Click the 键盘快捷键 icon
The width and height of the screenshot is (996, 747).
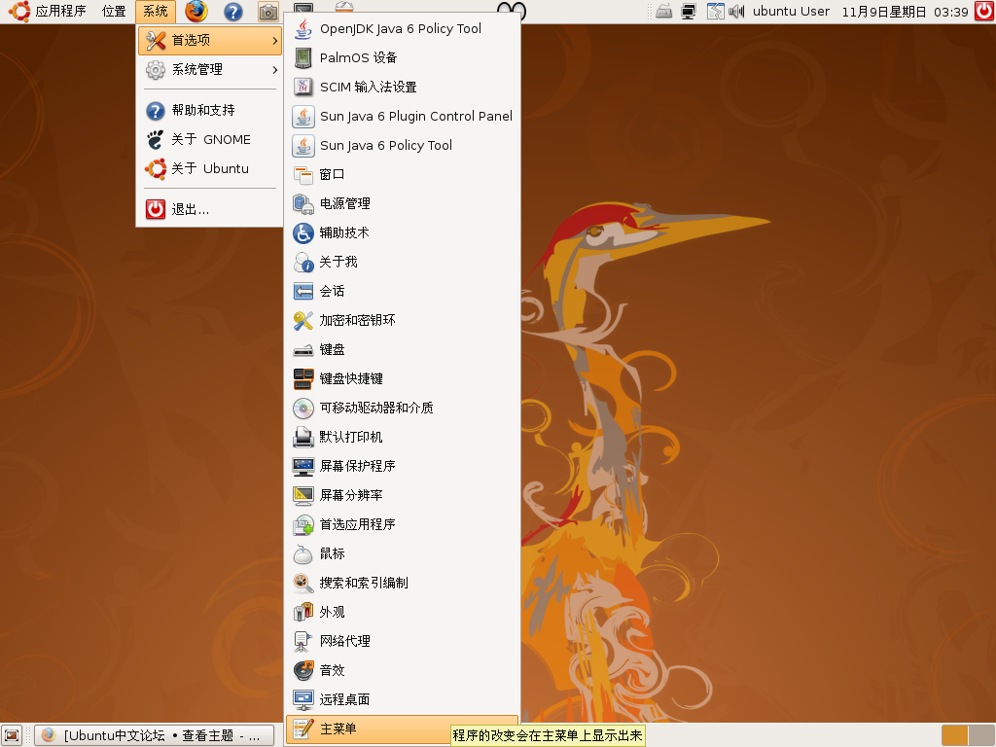[303, 379]
